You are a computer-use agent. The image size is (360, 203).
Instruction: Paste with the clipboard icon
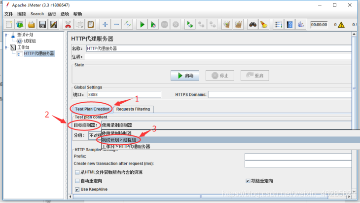91,24
